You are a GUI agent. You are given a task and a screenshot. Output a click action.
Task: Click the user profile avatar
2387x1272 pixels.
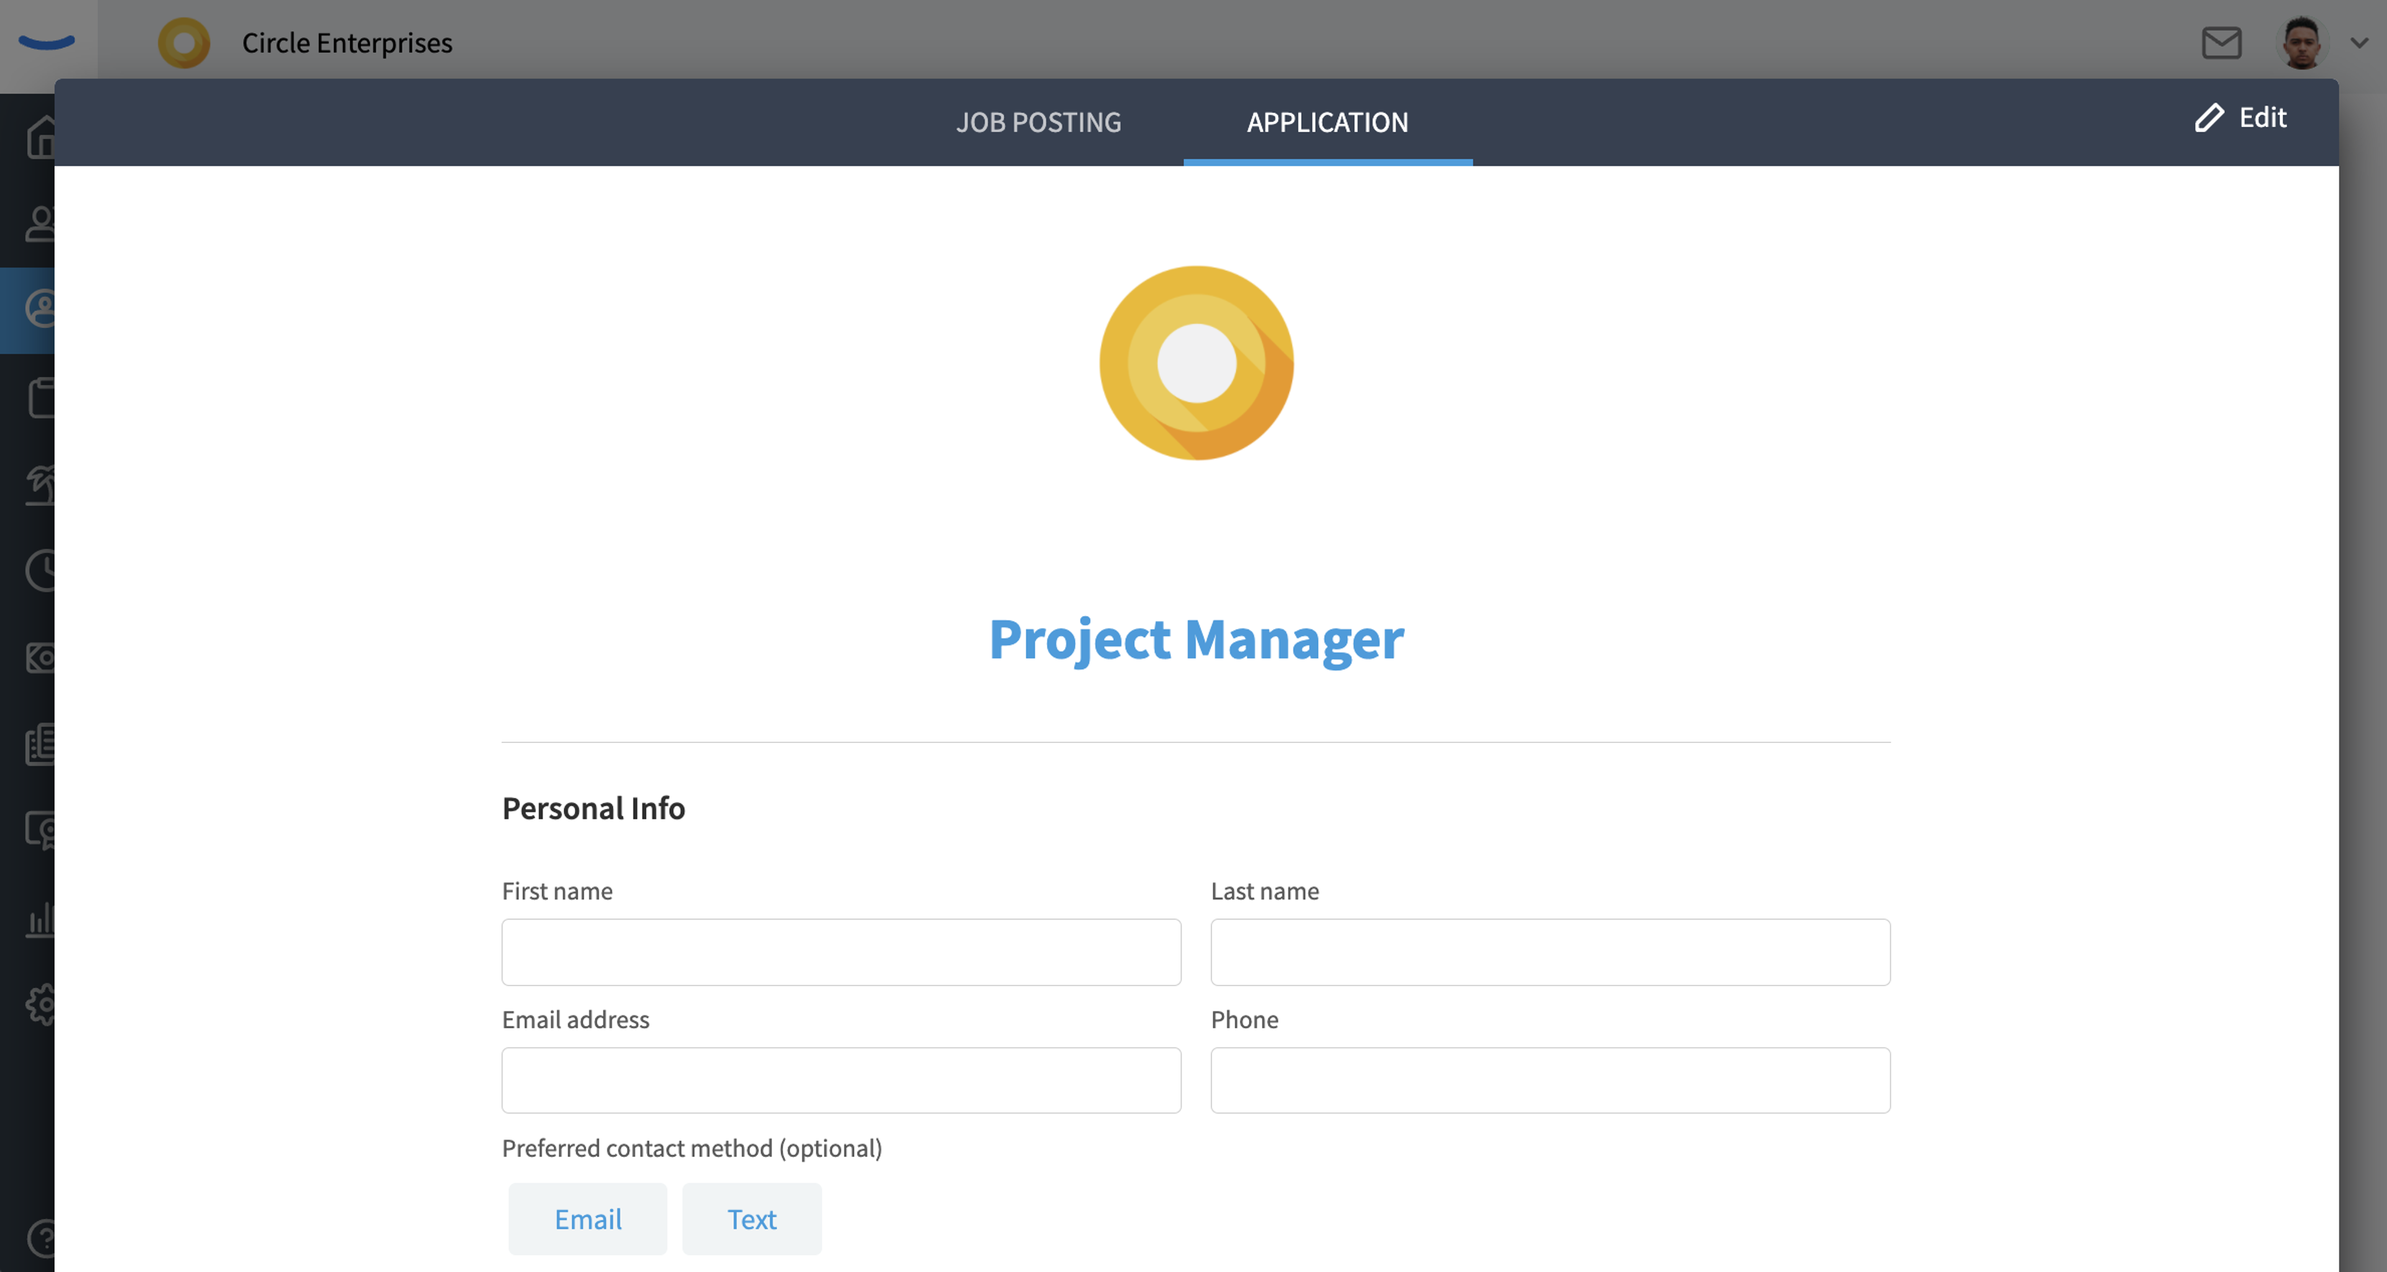pos(2302,43)
